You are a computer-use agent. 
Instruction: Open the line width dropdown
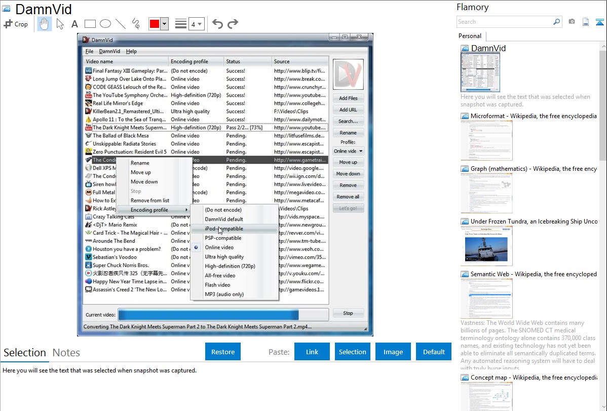pos(197,24)
